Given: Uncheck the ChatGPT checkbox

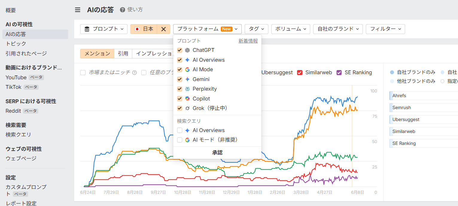Looking at the screenshot, I should (180, 50).
